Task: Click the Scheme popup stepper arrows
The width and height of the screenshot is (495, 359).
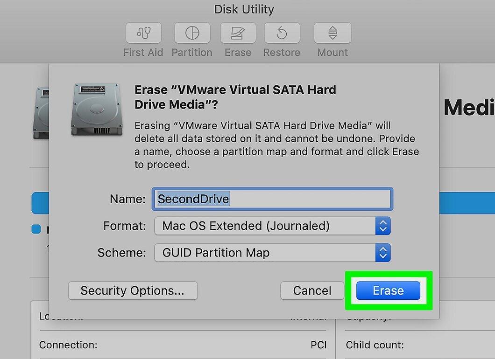Action: point(383,253)
